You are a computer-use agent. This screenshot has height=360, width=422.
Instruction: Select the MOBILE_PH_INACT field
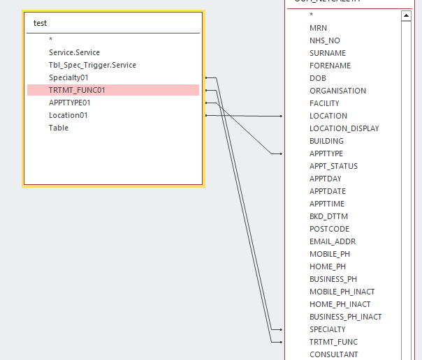(x=342, y=292)
